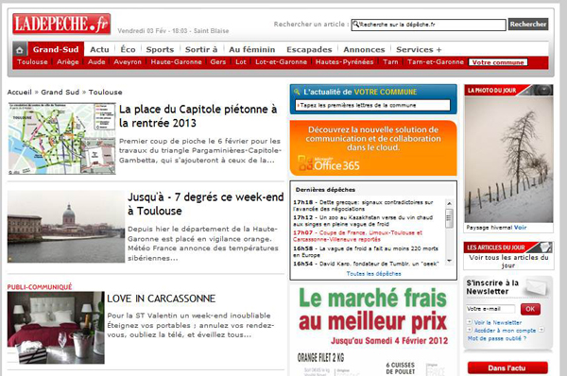Screen dimensions: 567x376
Task: Click the magnifier icon in article search box
Action: pyautogui.click(x=355, y=25)
